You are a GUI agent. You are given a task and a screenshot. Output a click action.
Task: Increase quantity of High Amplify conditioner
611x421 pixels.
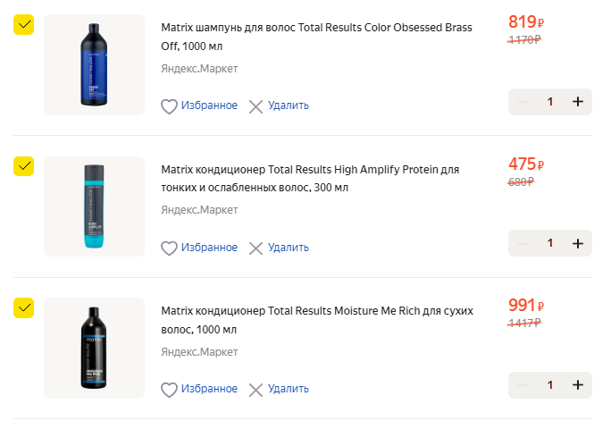577,243
